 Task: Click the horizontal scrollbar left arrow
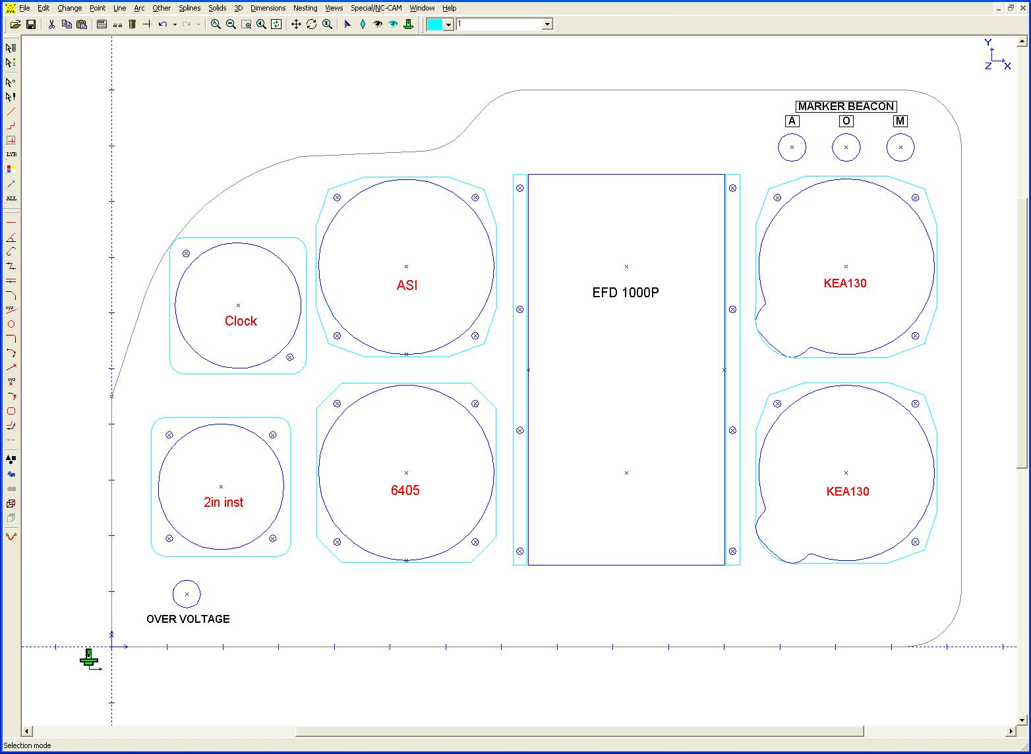pyautogui.click(x=27, y=731)
